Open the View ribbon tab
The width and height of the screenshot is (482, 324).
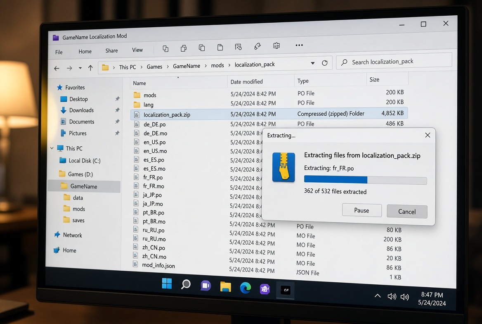(x=137, y=50)
